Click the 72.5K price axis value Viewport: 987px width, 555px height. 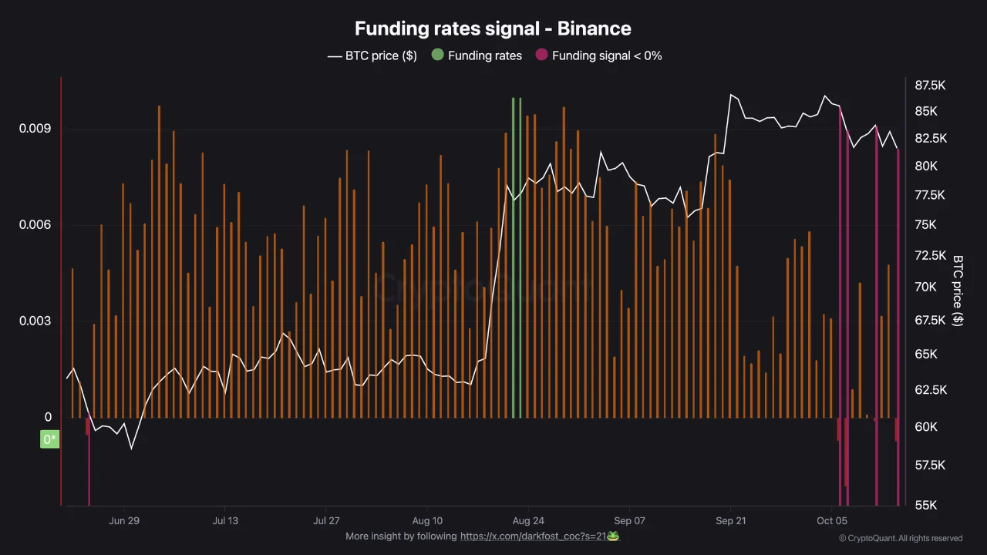pos(930,255)
